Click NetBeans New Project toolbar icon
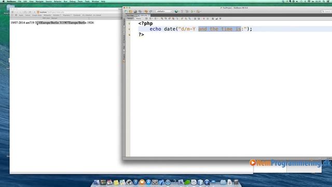332x187 pixels. [131, 11]
